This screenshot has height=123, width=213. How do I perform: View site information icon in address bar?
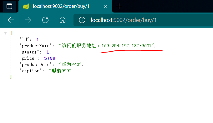coord(82,20)
